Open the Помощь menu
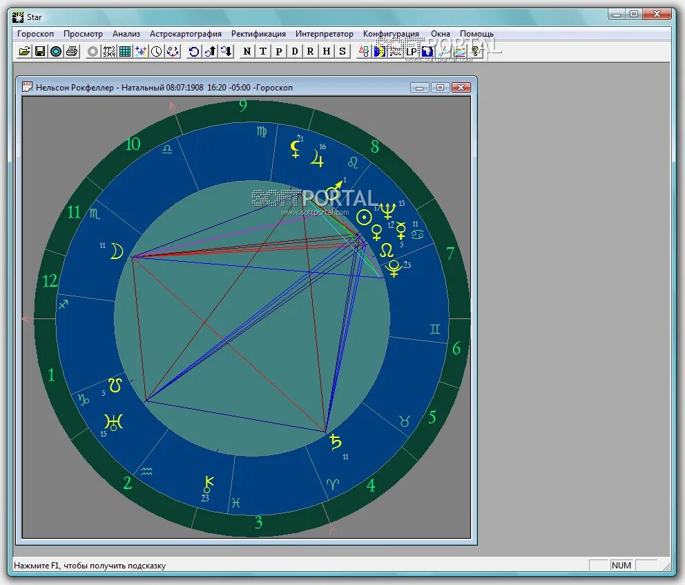Viewport: 685px width, 585px height. (x=476, y=34)
